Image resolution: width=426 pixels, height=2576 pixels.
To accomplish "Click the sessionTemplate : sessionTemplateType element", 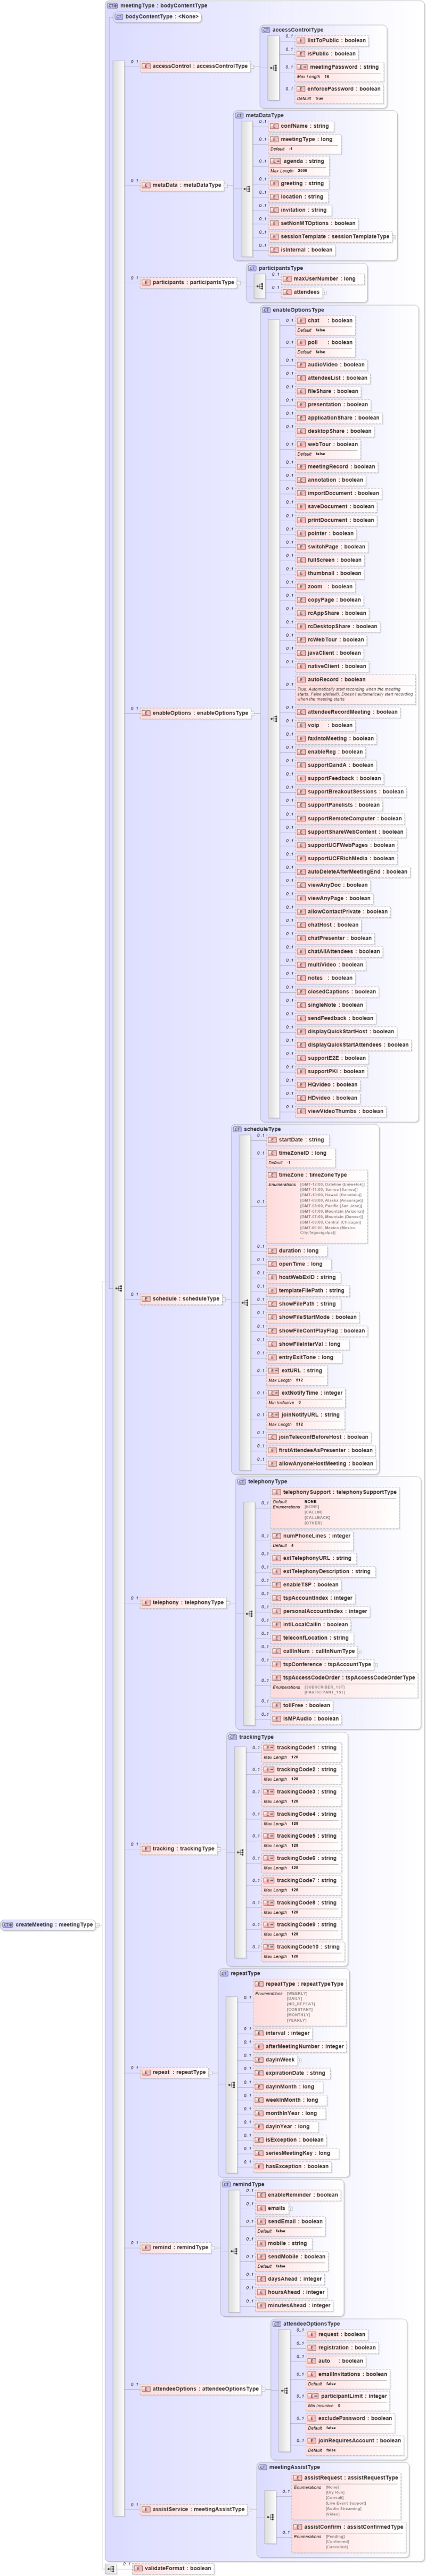I will click(330, 237).
